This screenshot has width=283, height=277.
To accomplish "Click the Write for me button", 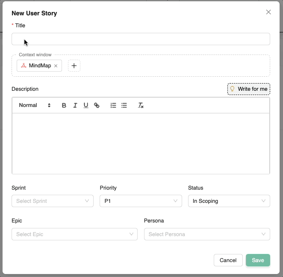I will [249, 89].
